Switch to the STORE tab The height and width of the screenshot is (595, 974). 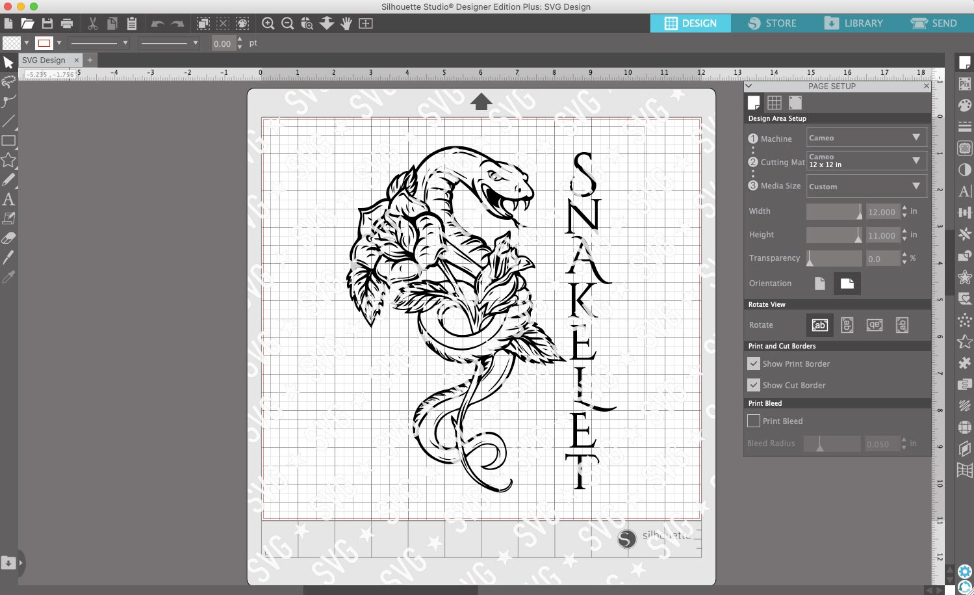(x=772, y=23)
